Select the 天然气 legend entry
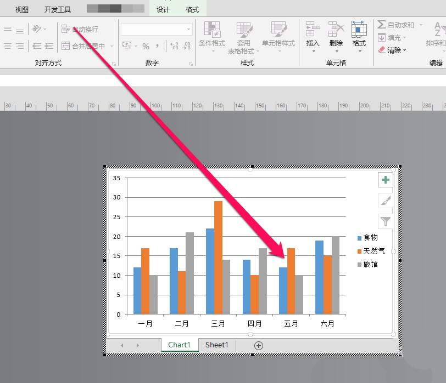 [x=371, y=251]
